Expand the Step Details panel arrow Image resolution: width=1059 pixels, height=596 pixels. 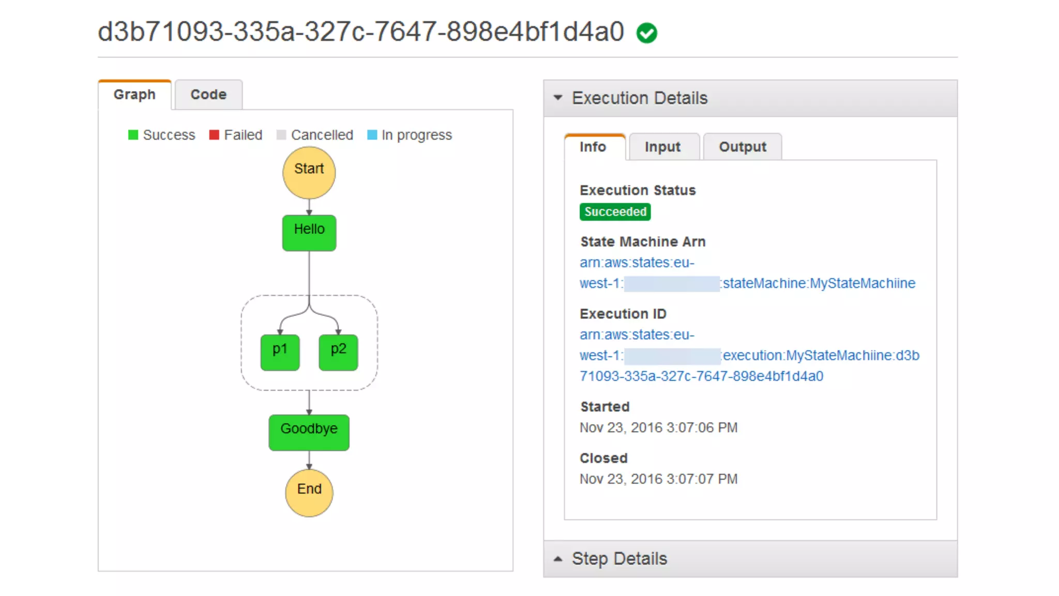[x=557, y=559]
